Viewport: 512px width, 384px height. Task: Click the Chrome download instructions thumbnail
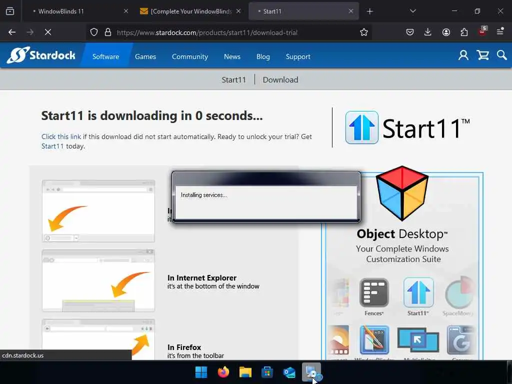[98, 211]
